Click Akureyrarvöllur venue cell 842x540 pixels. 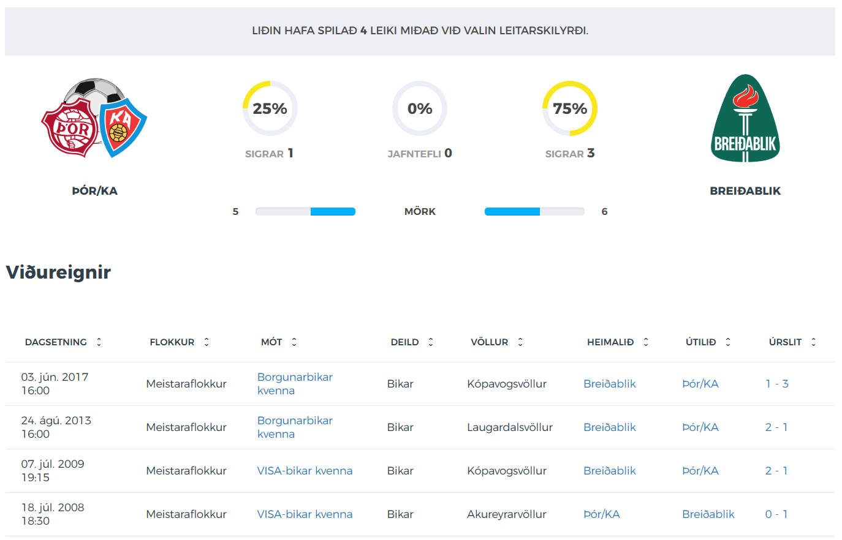507,514
